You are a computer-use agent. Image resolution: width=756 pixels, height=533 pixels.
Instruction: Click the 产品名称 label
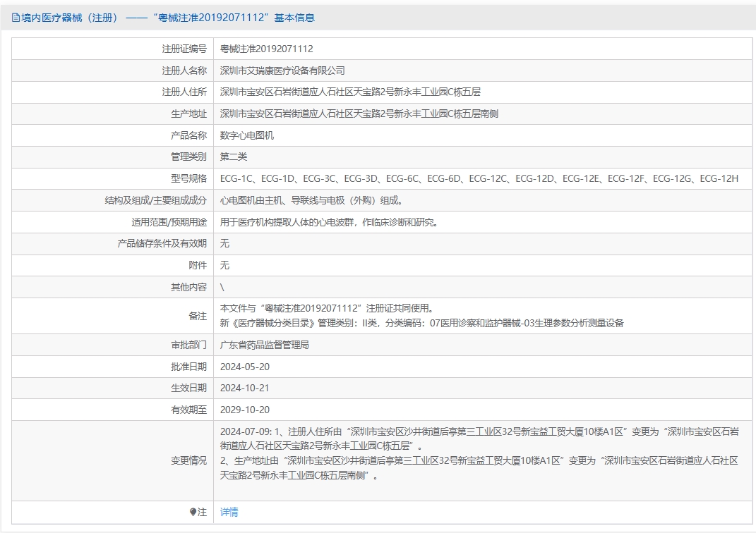coord(188,135)
